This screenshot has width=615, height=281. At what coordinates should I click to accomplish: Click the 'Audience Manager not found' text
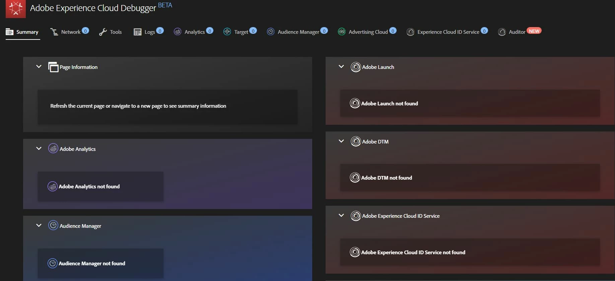[x=92, y=264]
